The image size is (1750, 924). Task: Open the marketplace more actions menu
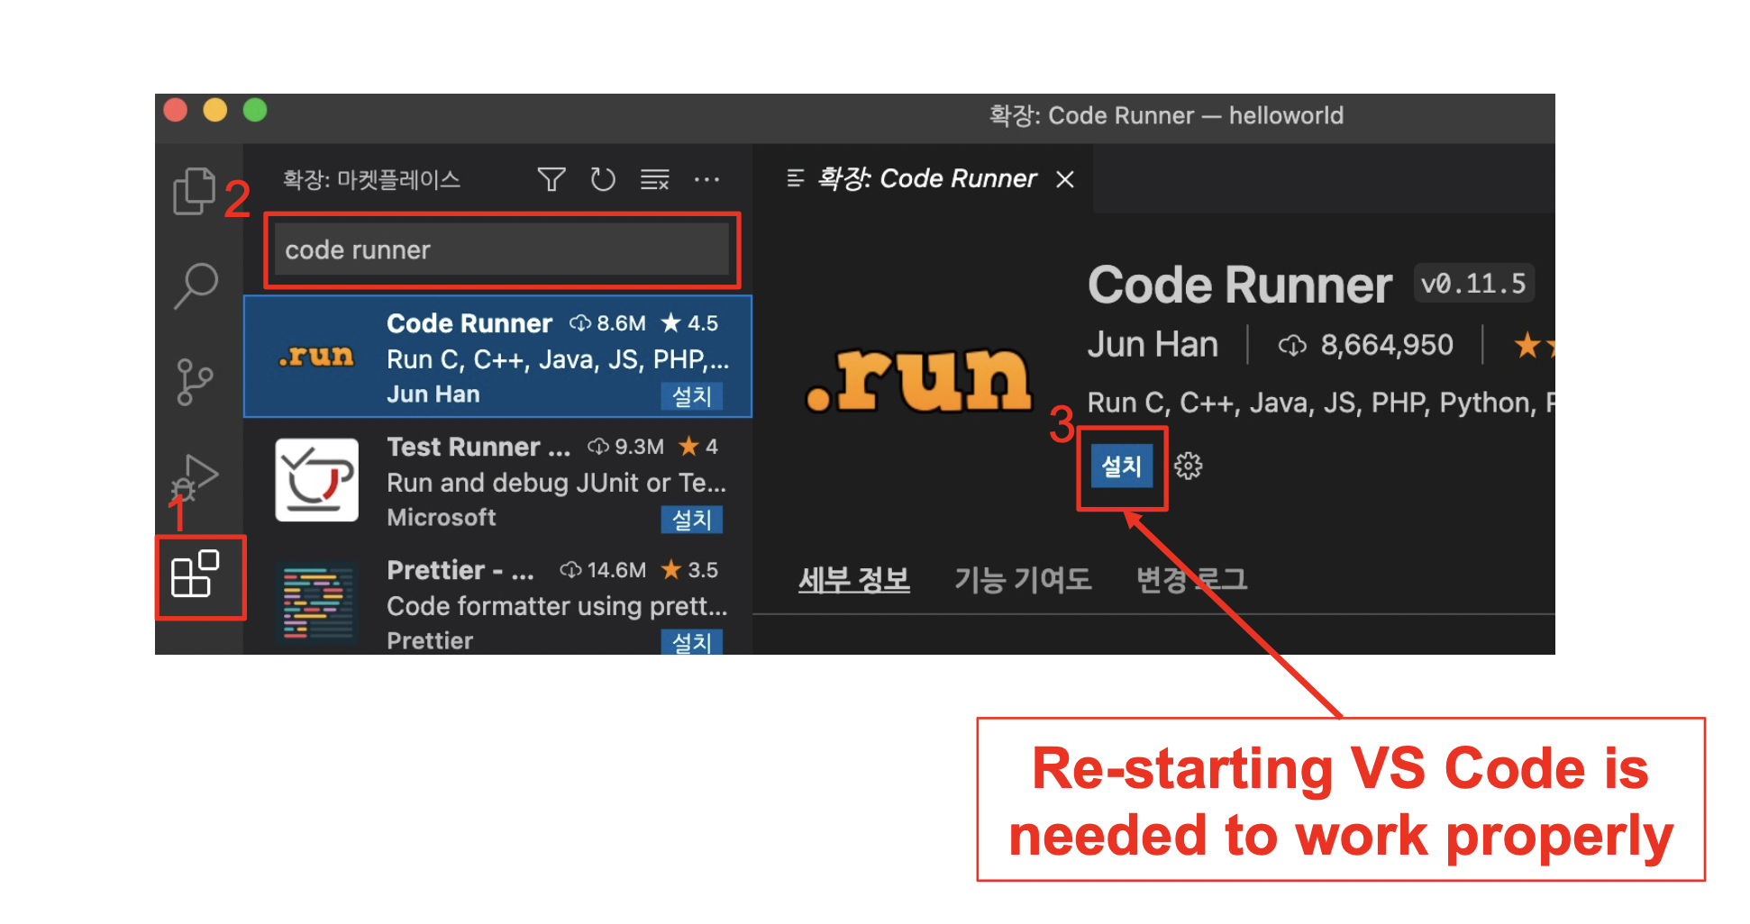click(x=706, y=179)
